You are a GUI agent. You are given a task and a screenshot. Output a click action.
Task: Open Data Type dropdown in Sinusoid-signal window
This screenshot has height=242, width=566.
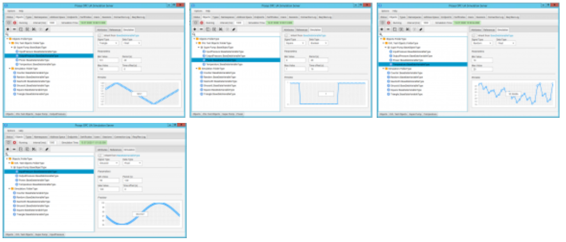132,163
